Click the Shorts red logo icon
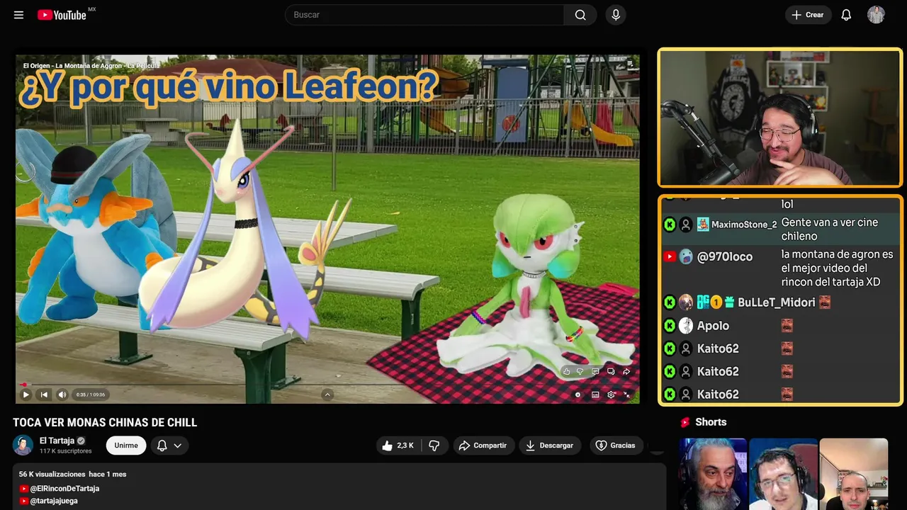907x510 pixels. [x=685, y=422]
